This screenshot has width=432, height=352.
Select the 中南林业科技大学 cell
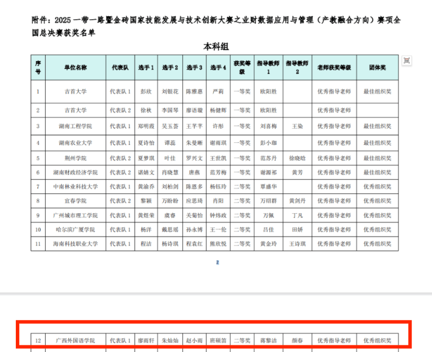75,186
